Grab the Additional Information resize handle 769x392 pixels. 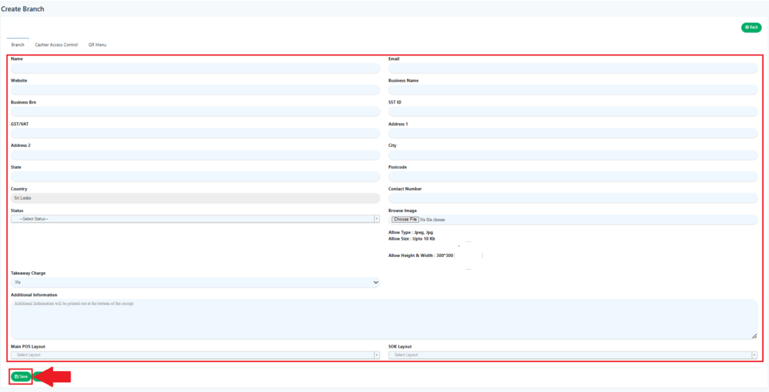(x=755, y=337)
